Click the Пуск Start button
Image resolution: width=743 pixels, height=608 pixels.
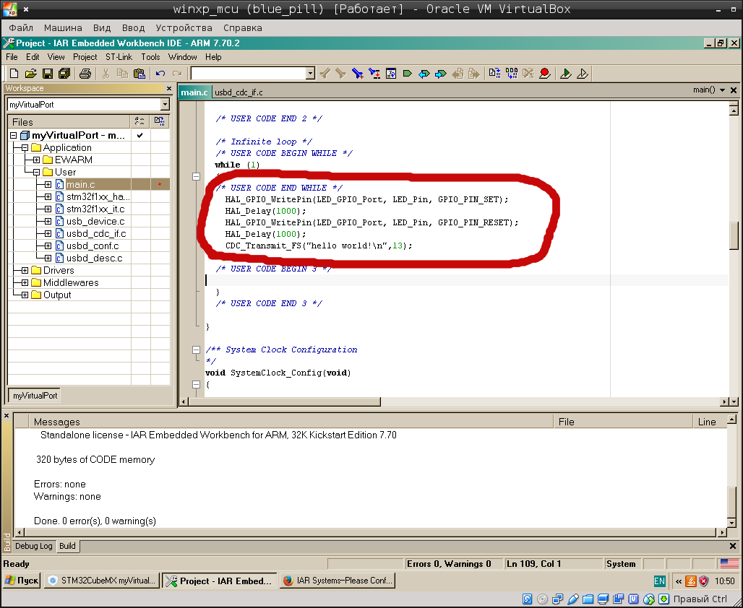tap(22, 581)
